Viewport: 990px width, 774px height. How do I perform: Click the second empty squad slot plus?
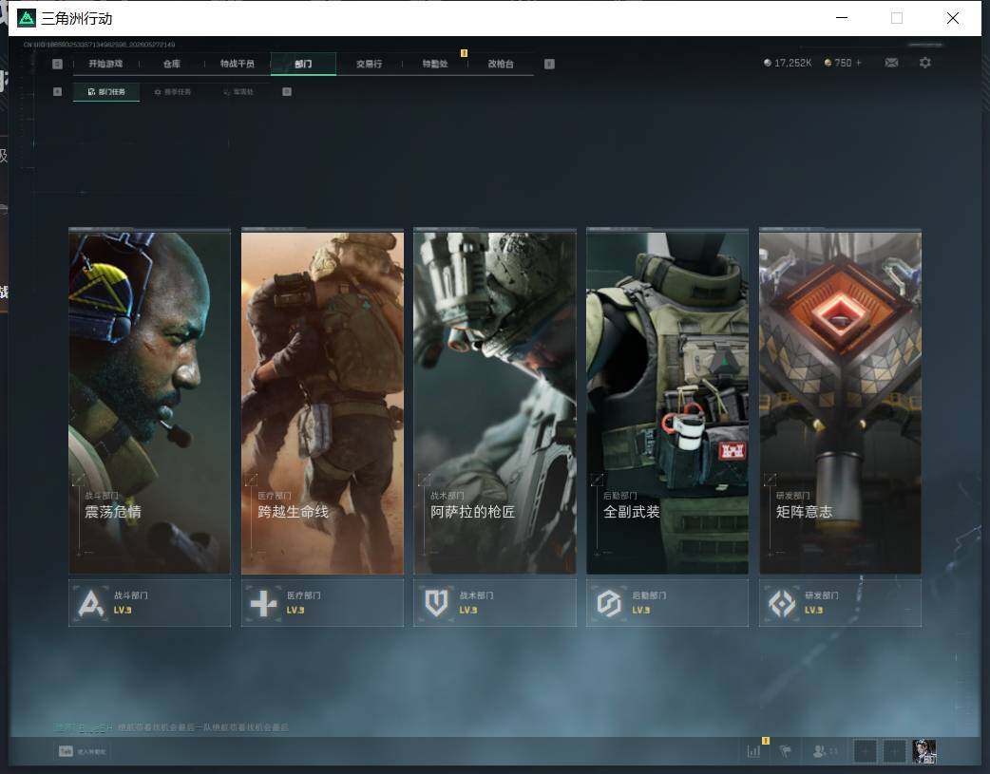pyautogui.click(x=895, y=751)
